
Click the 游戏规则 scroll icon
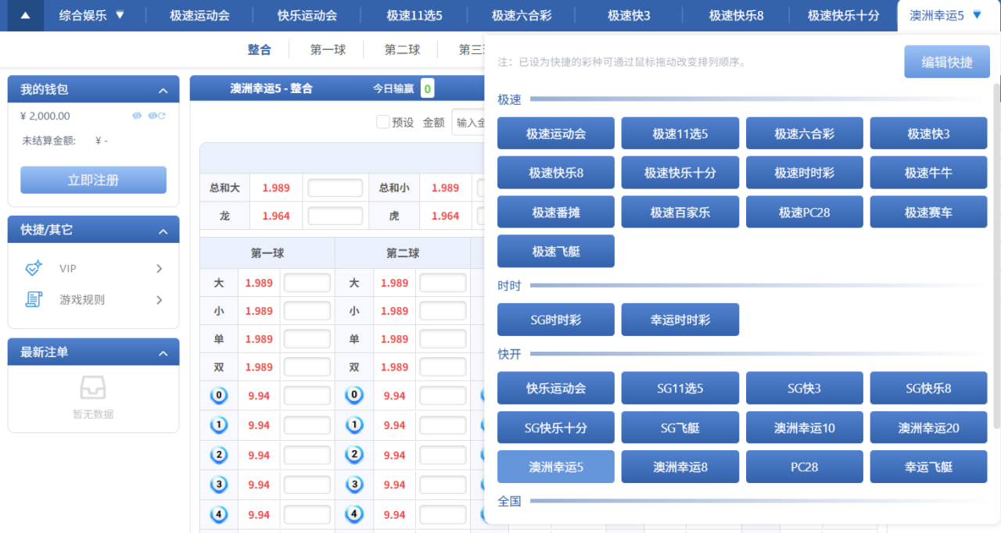point(34,299)
